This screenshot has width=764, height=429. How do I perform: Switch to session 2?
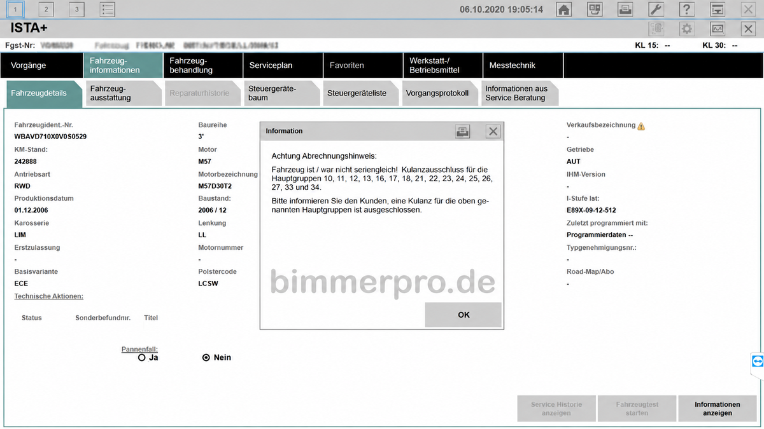click(46, 10)
